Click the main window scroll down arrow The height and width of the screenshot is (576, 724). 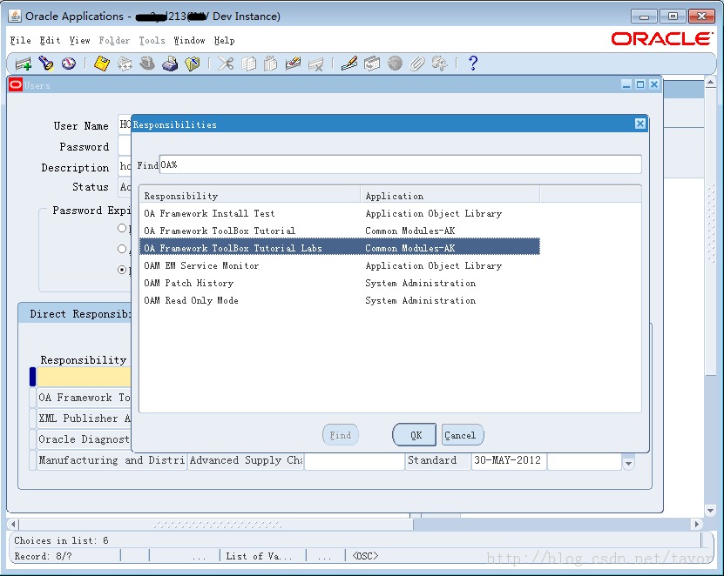(x=711, y=511)
